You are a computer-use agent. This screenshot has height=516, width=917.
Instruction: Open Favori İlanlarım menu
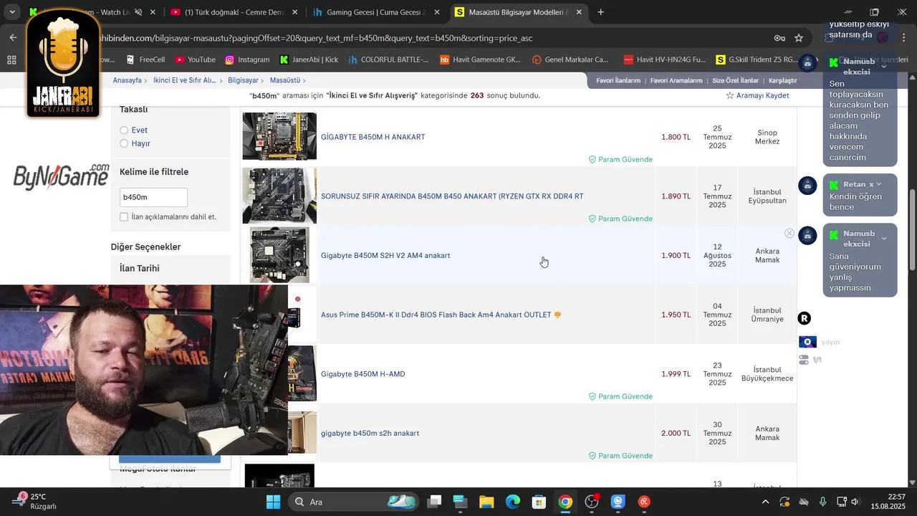[x=618, y=80]
